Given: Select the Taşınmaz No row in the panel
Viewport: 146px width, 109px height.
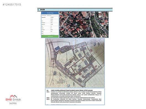Looking at the screenshot, I should point(50,17).
